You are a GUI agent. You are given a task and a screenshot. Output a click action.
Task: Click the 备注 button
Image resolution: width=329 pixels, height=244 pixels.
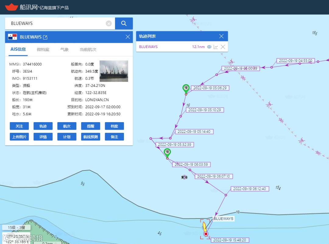[x=114, y=137]
